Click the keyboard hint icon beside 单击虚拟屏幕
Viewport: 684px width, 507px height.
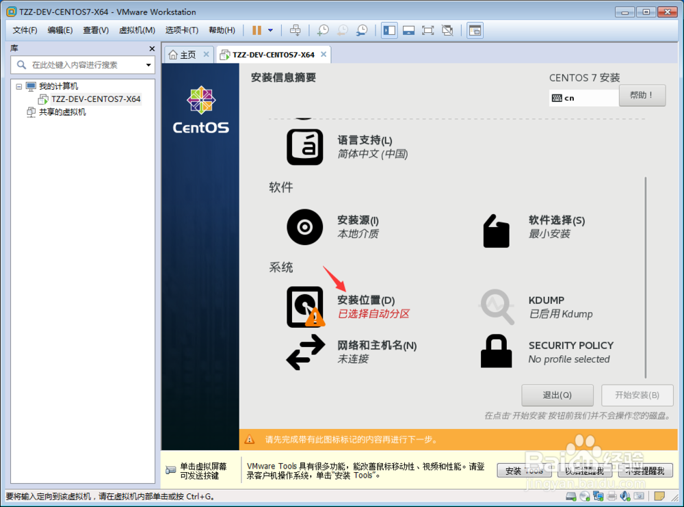170,470
